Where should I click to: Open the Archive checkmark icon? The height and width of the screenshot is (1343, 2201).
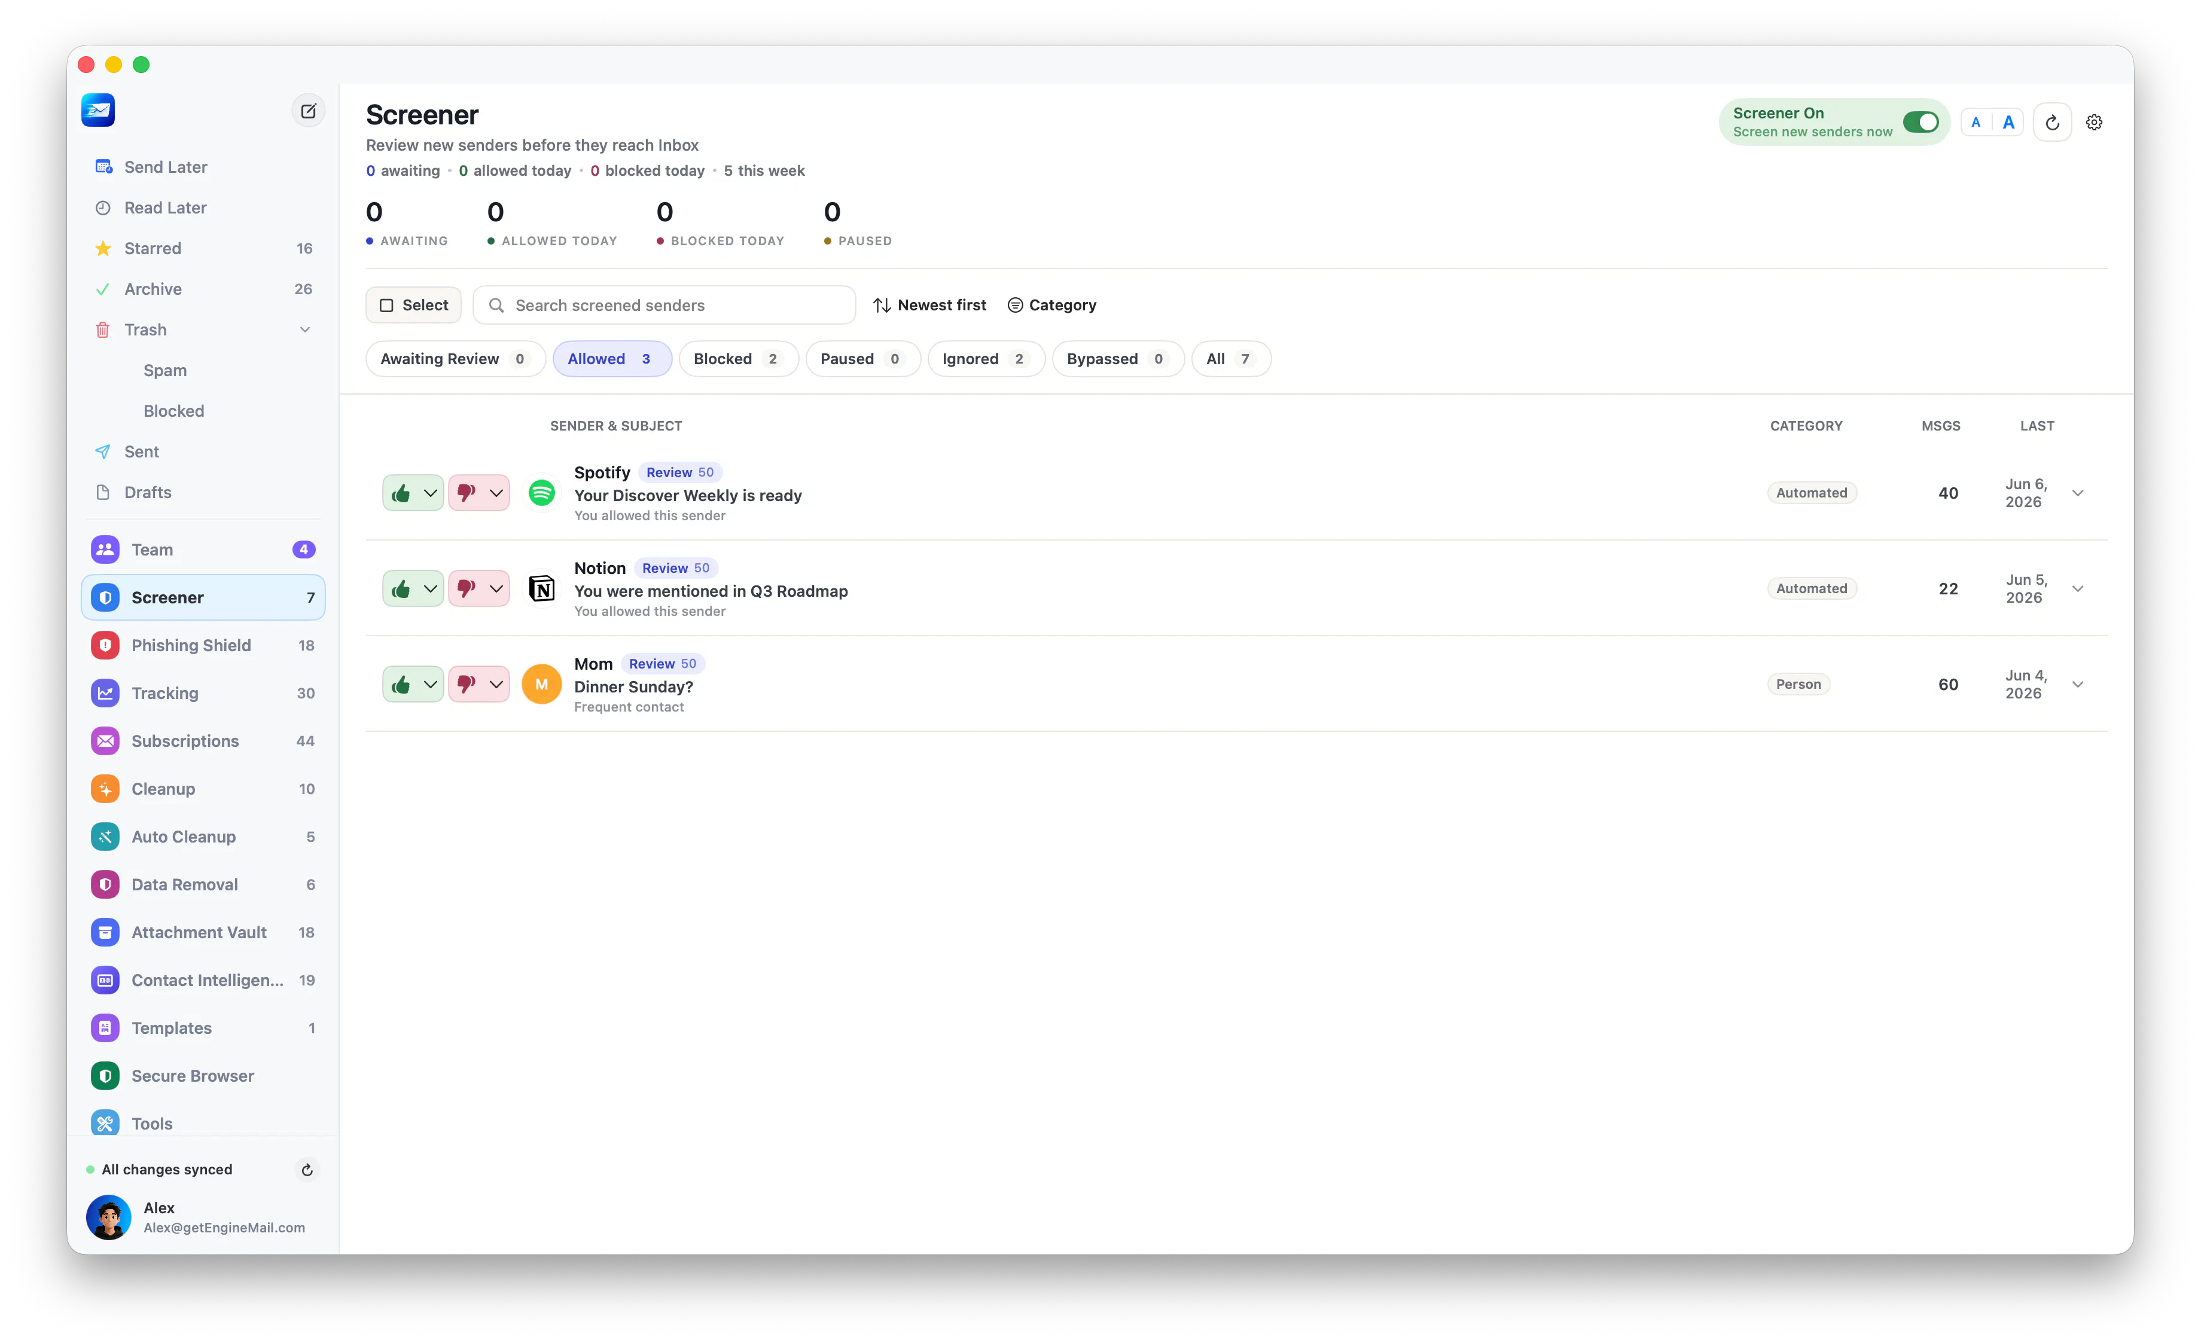103,289
